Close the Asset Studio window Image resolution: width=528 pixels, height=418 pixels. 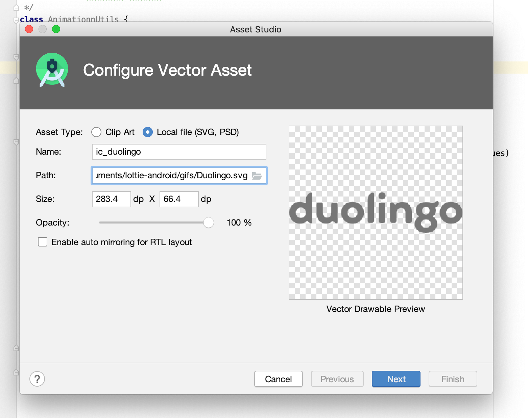[29, 29]
